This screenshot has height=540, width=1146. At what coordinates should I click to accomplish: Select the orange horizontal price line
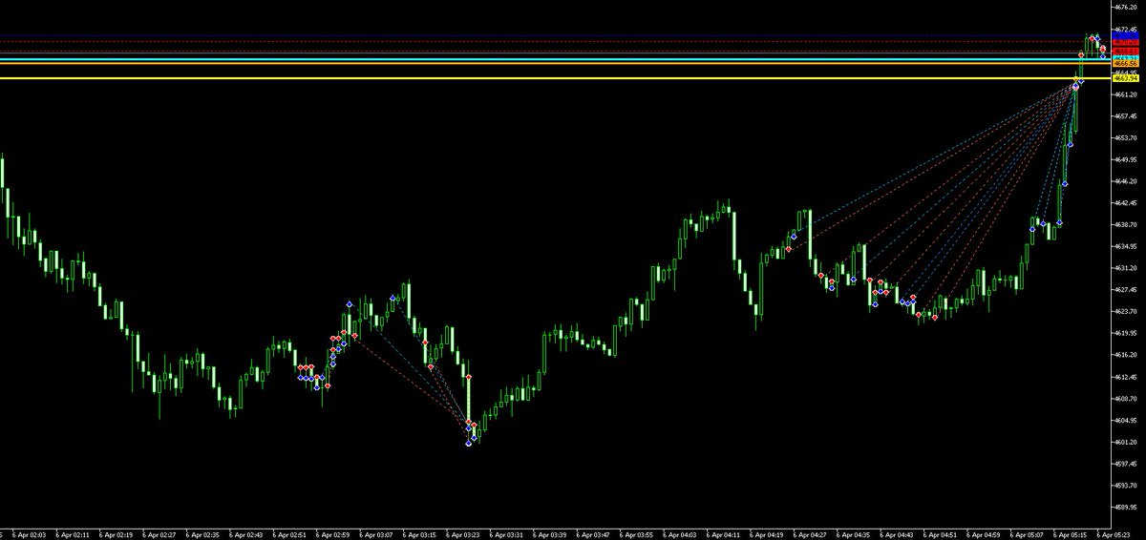[x=555, y=63]
